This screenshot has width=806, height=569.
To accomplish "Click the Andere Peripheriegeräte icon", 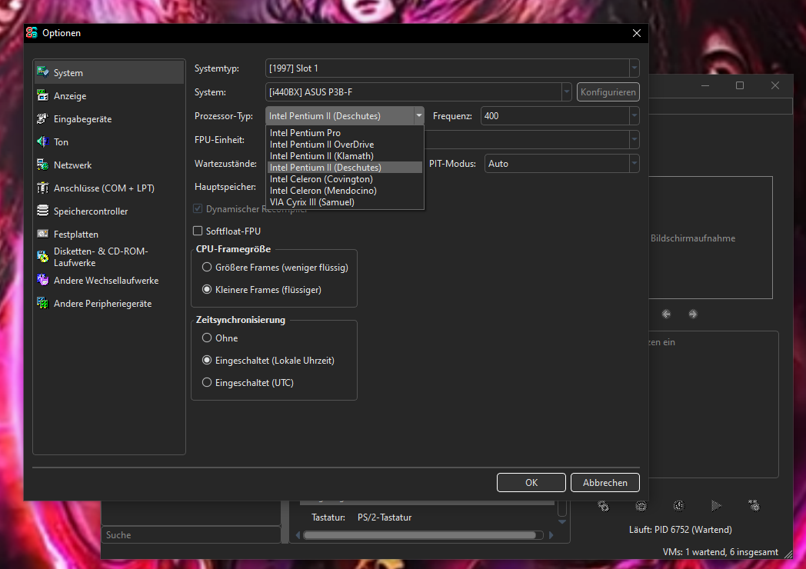I will pyautogui.click(x=44, y=303).
